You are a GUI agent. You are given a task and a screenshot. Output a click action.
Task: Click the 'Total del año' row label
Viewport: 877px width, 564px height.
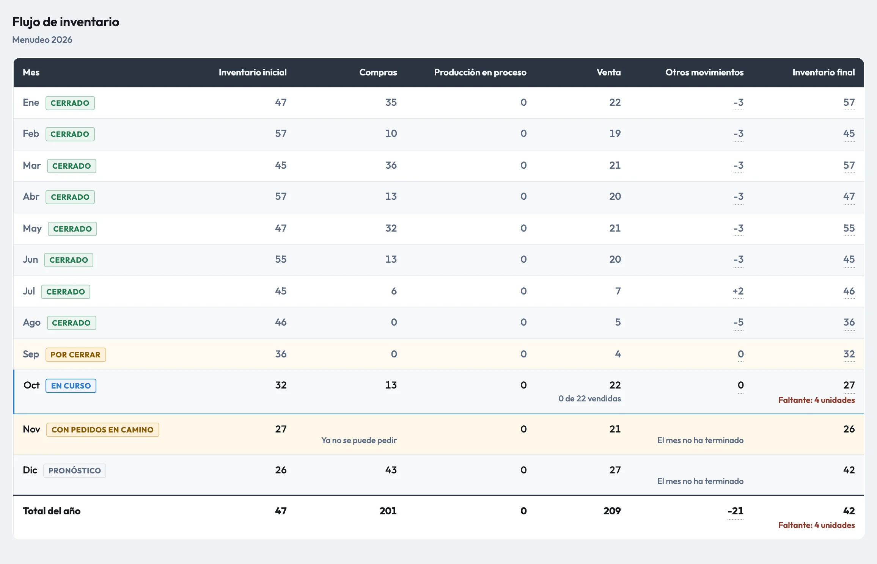(x=52, y=511)
